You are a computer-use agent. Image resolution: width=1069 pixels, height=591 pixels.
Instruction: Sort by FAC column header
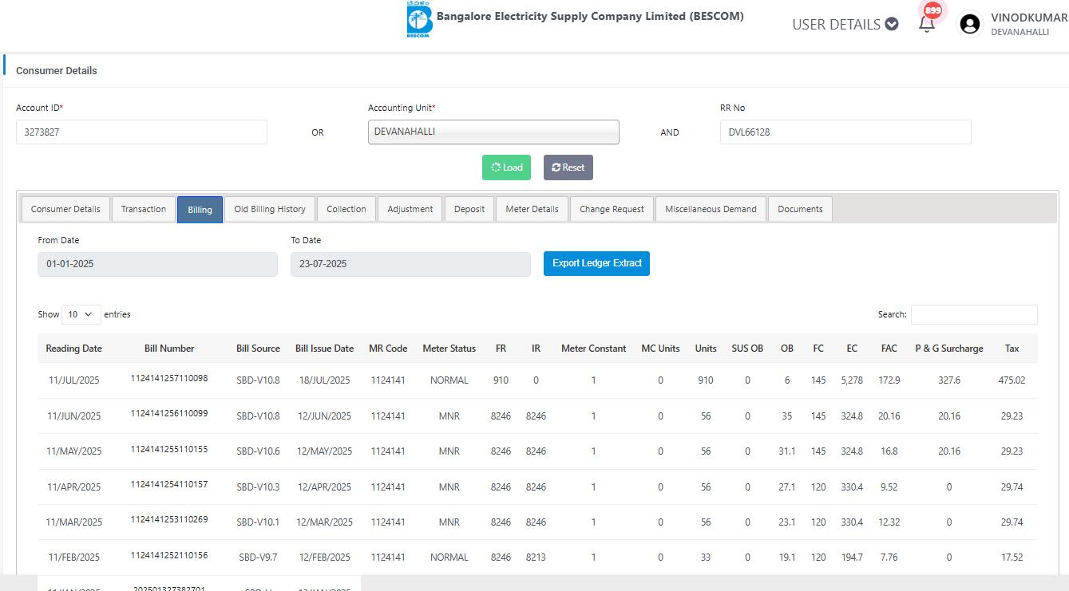point(889,349)
